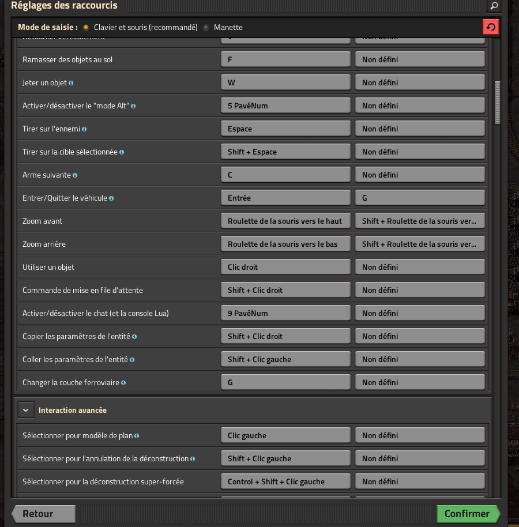Change the Roulette de la souris vers le haut binding

coord(285,221)
